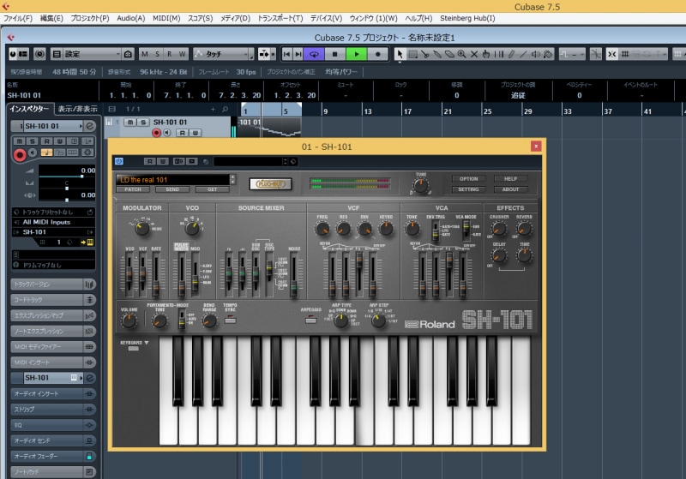Select the Zoom magnifier tool in toolbar
Viewport: 686px width, 479px height.
(x=461, y=54)
